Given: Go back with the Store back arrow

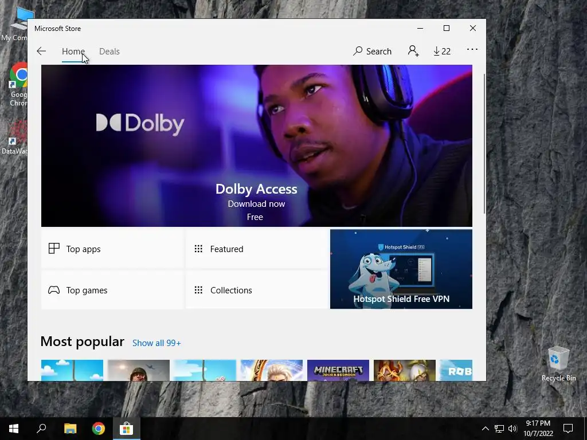Looking at the screenshot, I should coord(41,51).
